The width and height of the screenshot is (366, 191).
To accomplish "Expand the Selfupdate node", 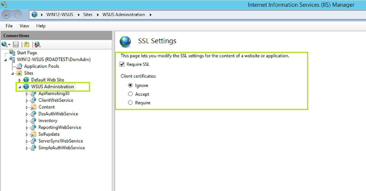I will click(27, 134).
